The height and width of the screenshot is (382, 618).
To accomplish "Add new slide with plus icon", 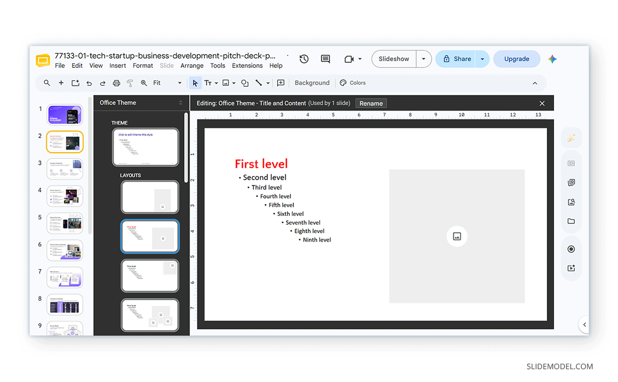I will click(x=61, y=83).
